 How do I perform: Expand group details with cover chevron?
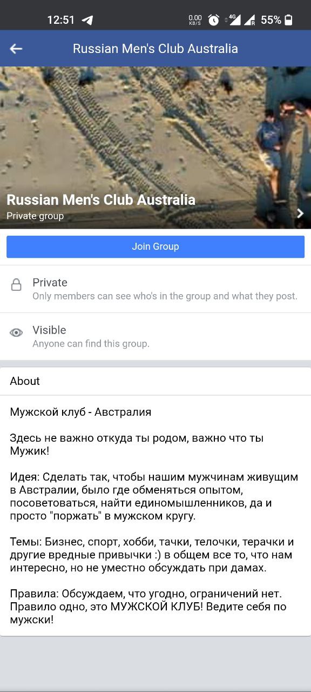[x=300, y=213]
